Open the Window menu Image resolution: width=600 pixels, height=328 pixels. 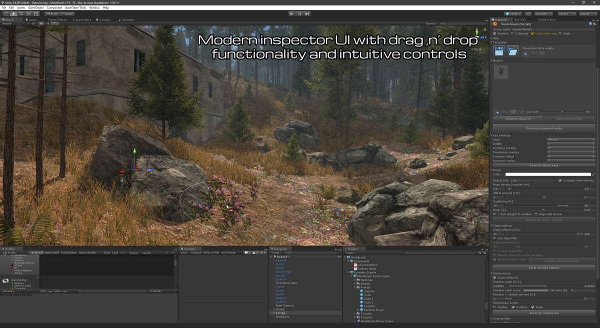click(94, 8)
